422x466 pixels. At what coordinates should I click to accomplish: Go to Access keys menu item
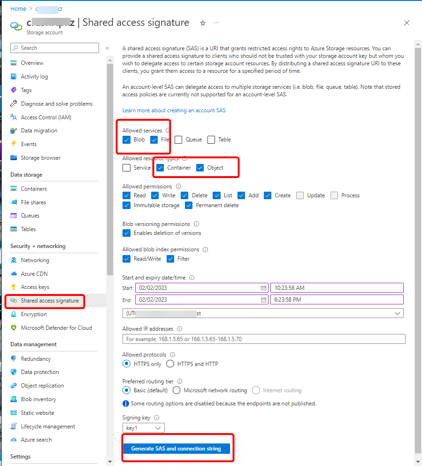pyautogui.click(x=35, y=287)
